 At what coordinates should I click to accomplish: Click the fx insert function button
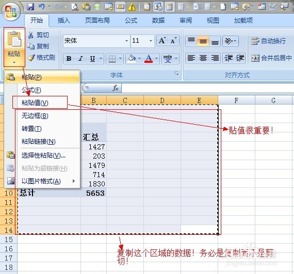pos(116,88)
